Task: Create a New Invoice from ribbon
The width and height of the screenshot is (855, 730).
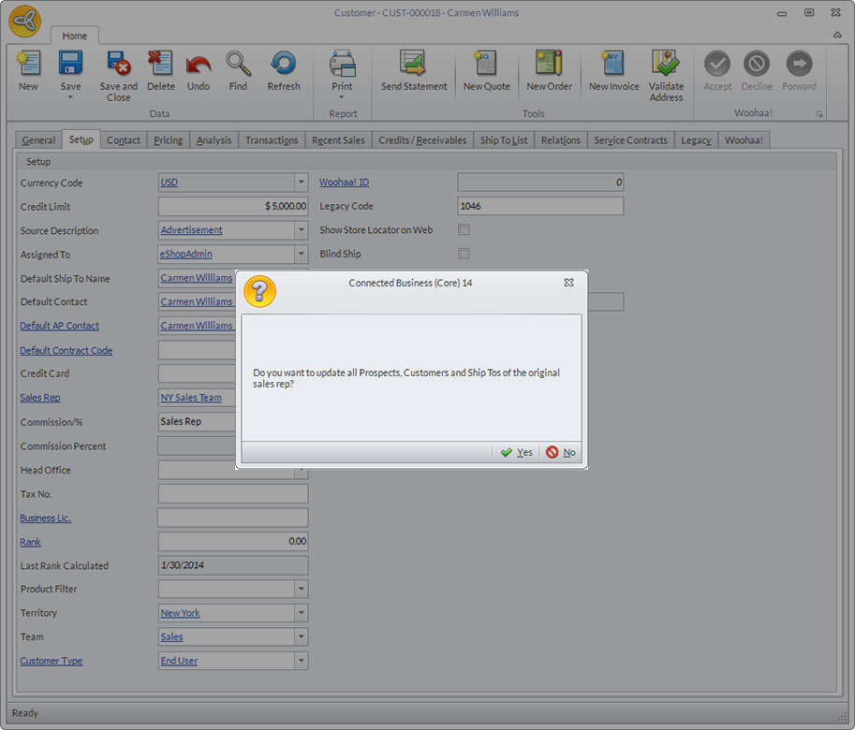Action: coord(613,65)
